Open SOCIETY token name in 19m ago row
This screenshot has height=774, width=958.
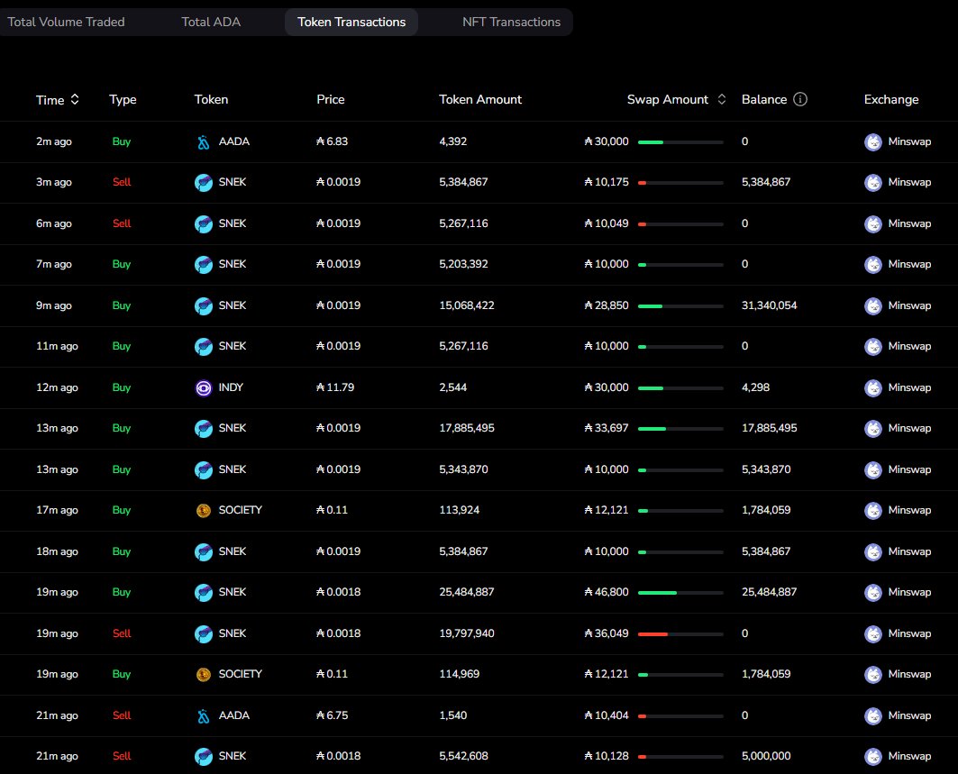tap(240, 674)
